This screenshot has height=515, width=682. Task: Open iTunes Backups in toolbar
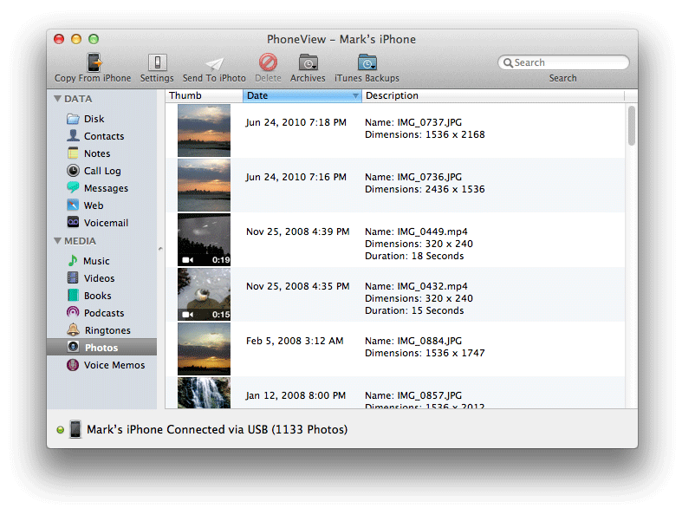coord(367,62)
